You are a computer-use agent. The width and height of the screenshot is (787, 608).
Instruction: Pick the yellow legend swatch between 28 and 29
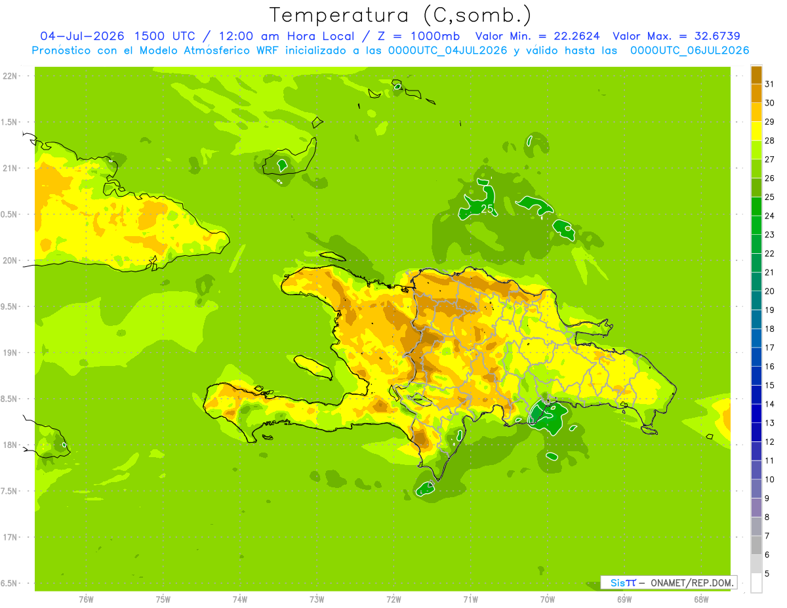tap(756, 131)
